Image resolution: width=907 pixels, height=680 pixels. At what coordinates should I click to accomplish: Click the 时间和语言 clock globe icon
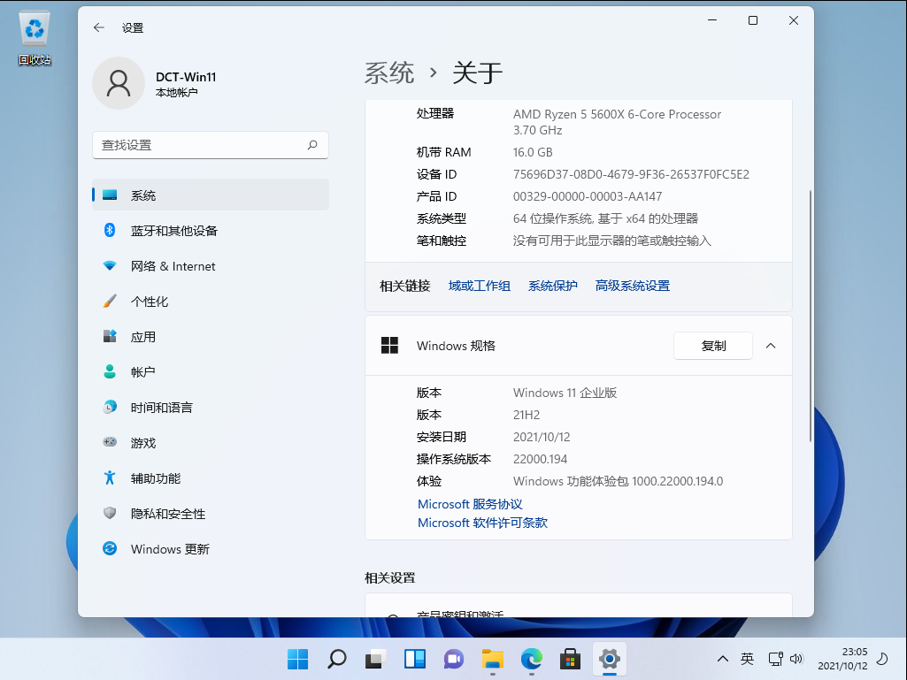[110, 407]
